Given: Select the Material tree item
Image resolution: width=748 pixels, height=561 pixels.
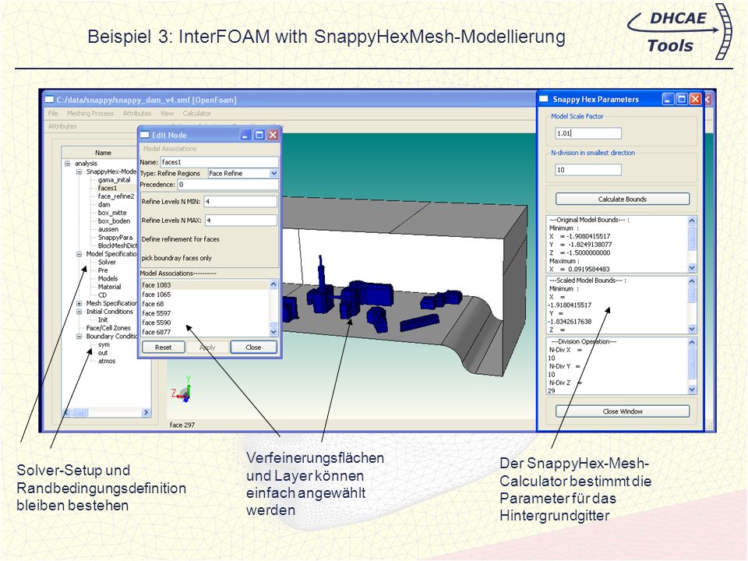Looking at the screenshot, I should pos(109,287).
